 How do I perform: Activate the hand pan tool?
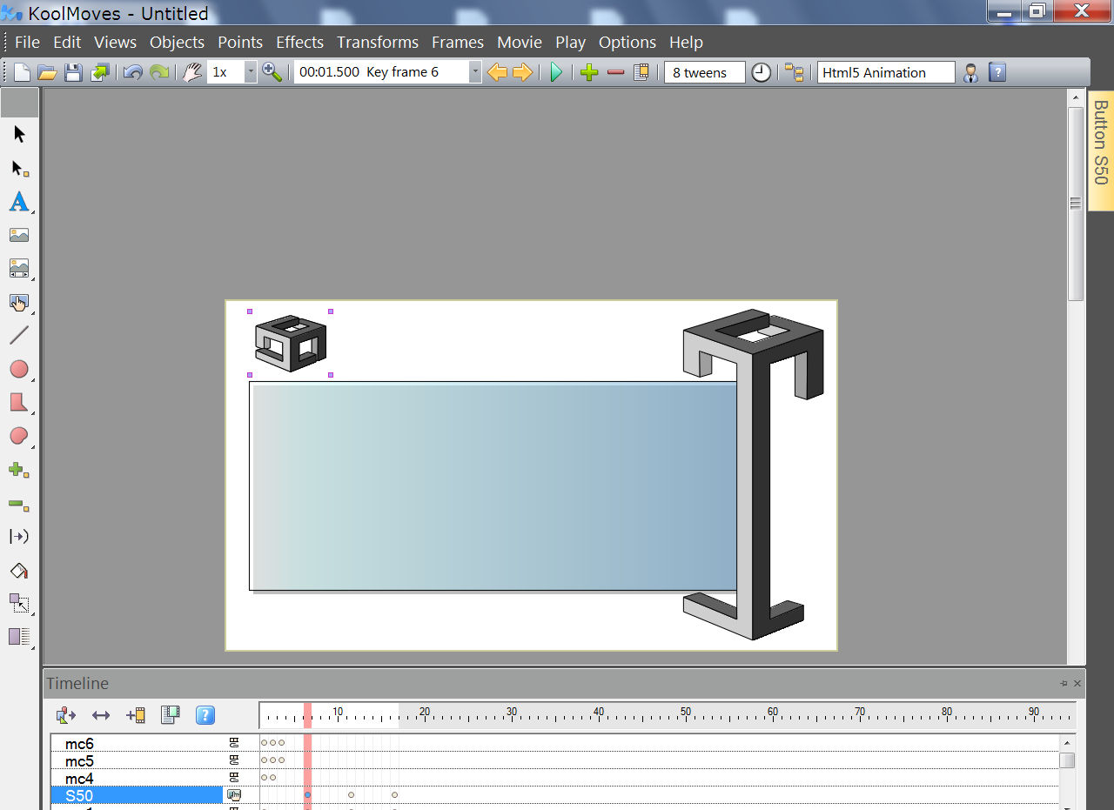pyautogui.click(x=192, y=73)
